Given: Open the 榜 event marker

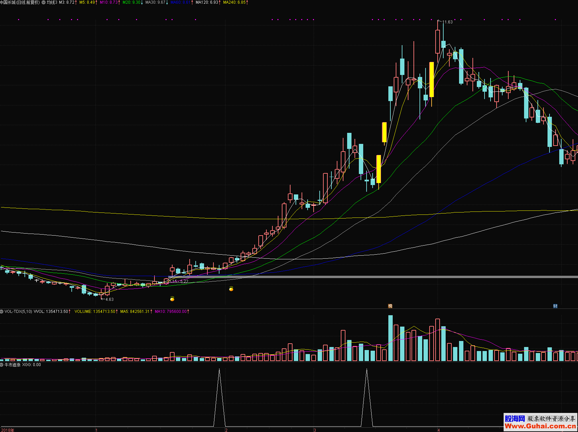Looking at the screenshot, I should pyautogui.click(x=390, y=306).
